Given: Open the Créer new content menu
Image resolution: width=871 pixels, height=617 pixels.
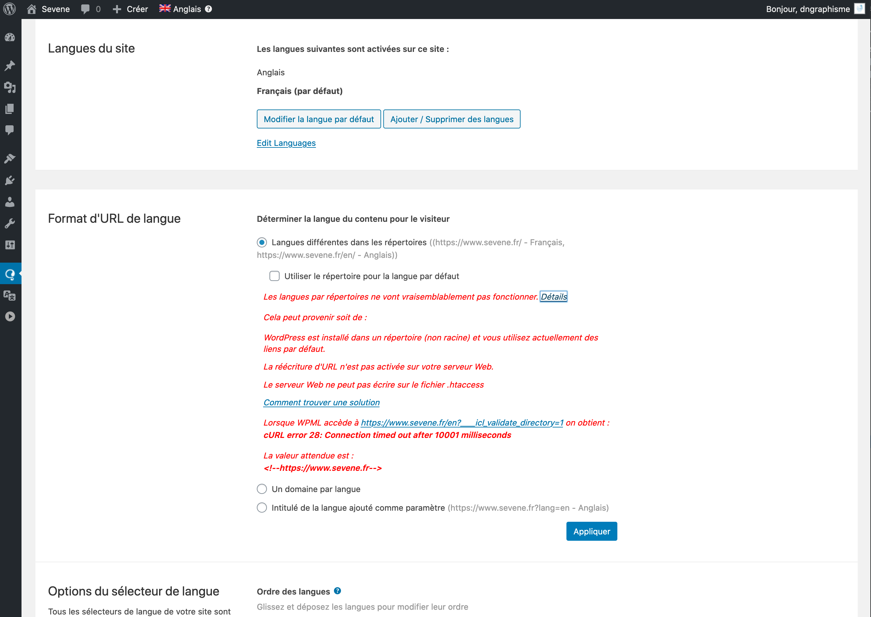Looking at the screenshot, I should coord(130,9).
